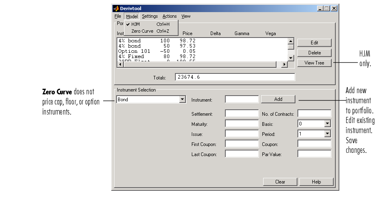Click the Help button

(x=316, y=182)
